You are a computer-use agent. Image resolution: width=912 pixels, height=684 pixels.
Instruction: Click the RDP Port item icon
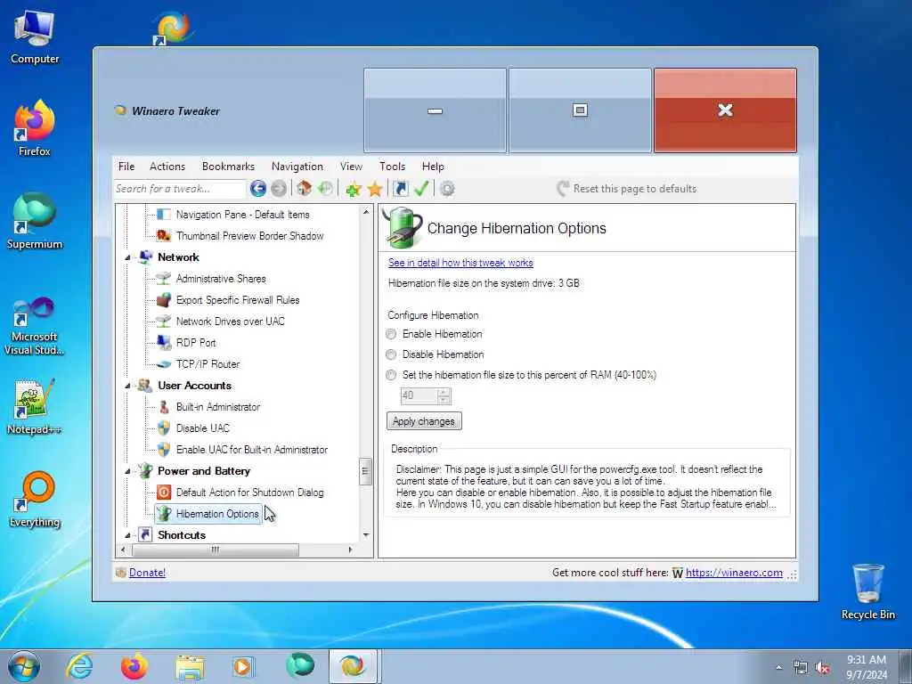point(164,343)
